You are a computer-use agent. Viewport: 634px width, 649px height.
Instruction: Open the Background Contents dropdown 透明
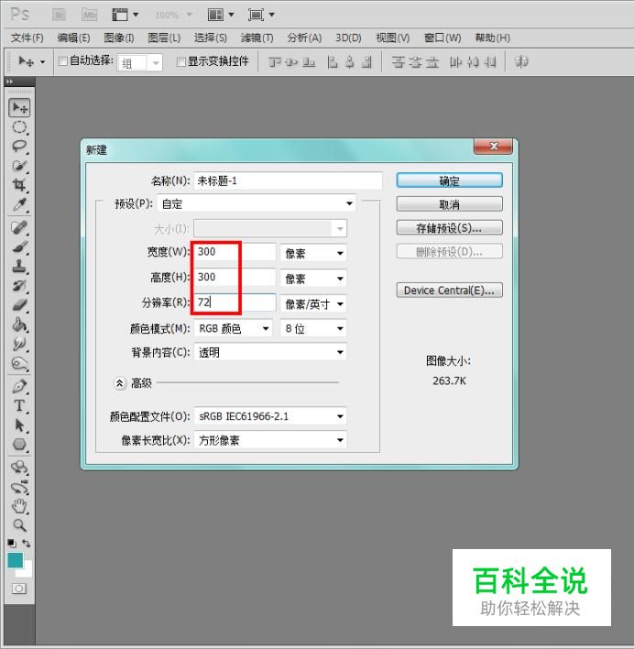(270, 352)
